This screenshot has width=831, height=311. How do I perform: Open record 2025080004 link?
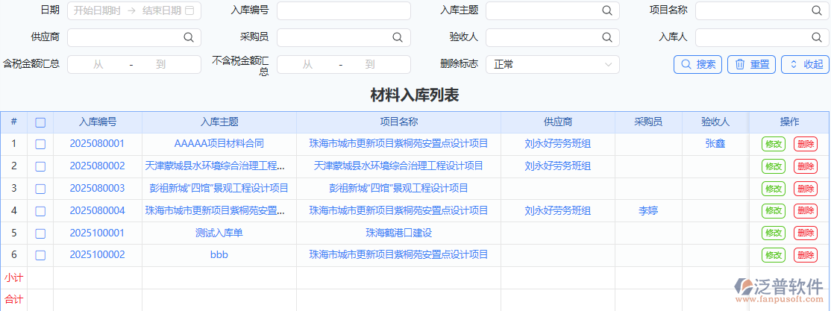(x=98, y=210)
